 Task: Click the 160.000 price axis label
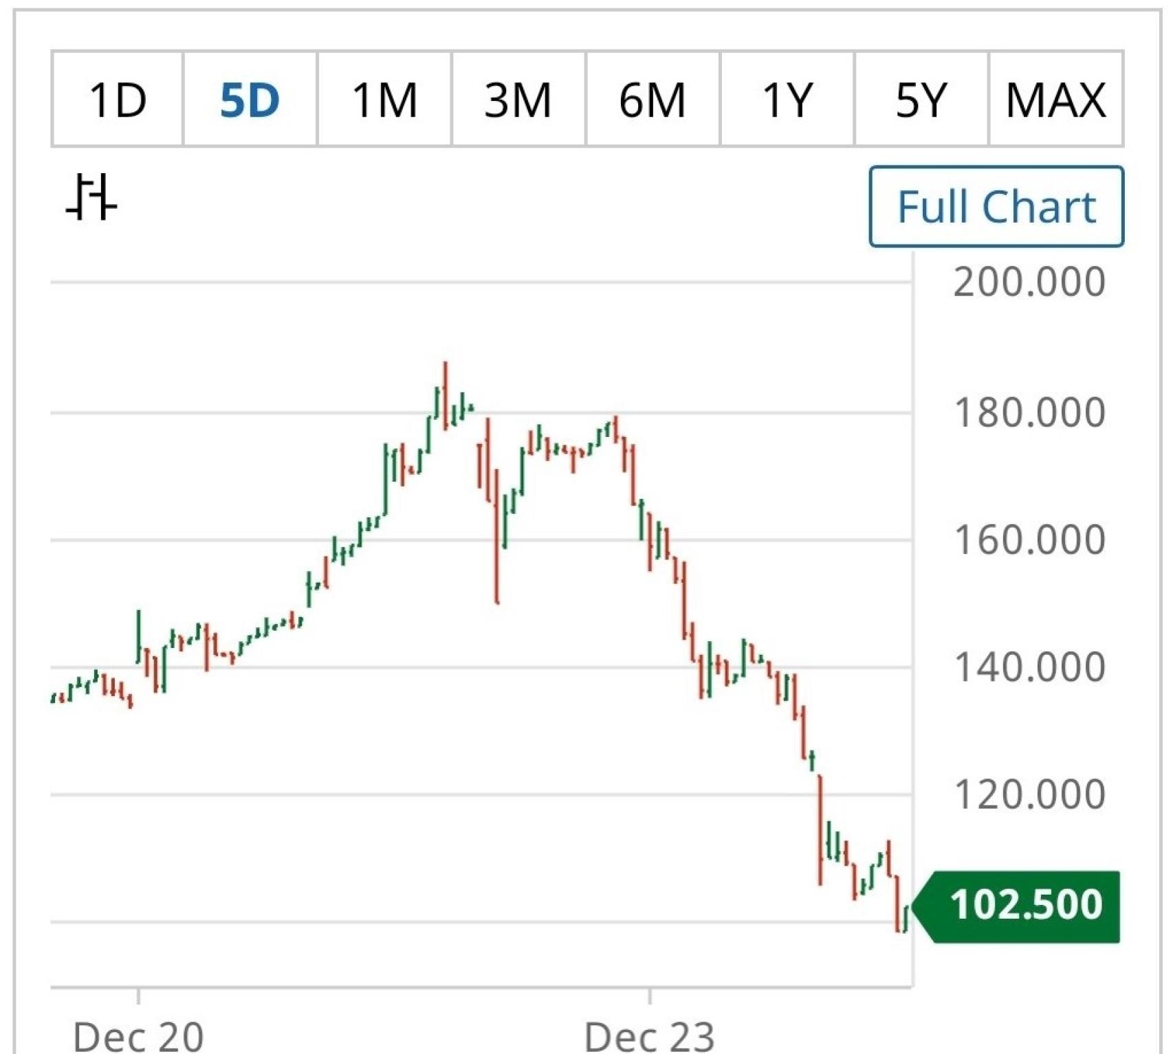[x=1029, y=539]
